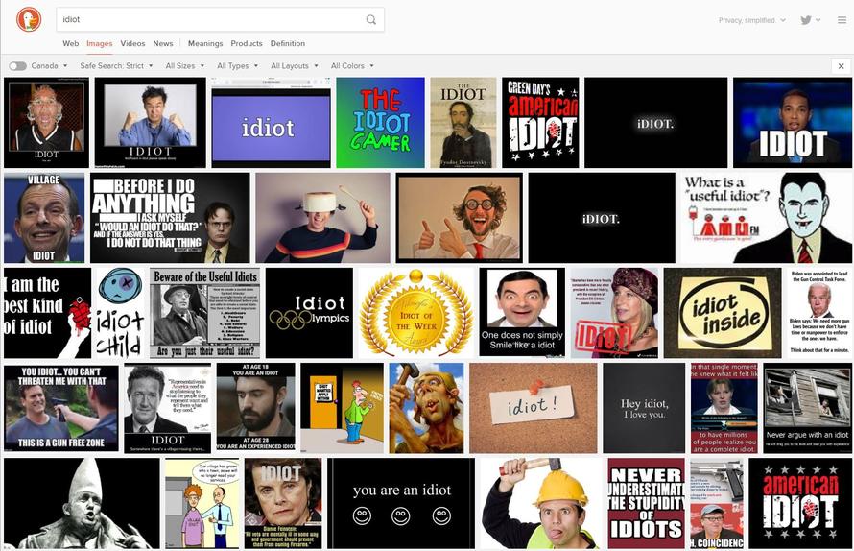Open Green Day's American Idiot thumbnail
This screenshot has width=854, height=551.
pos(540,123)
